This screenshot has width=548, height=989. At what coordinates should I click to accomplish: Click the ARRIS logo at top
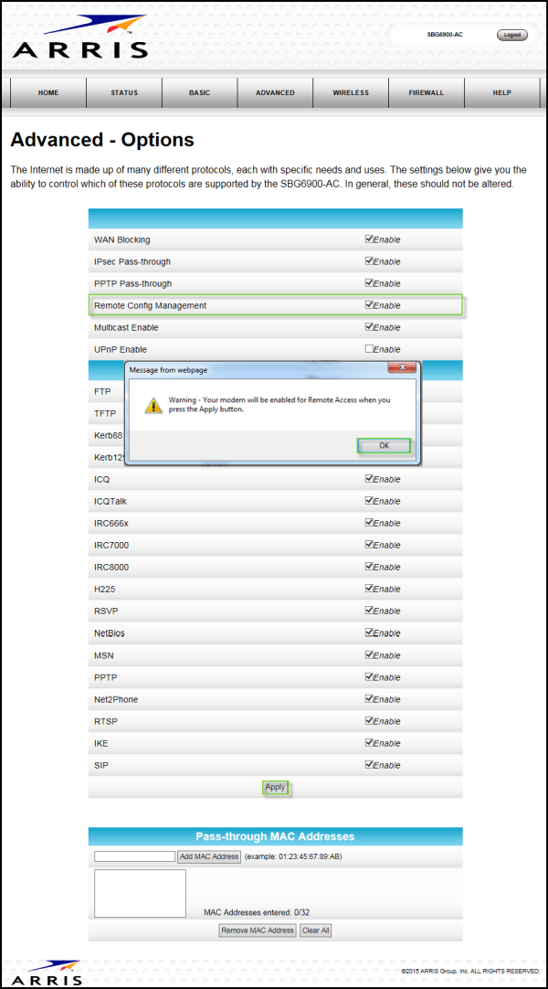pyautogui.click(x=80, y=38)
